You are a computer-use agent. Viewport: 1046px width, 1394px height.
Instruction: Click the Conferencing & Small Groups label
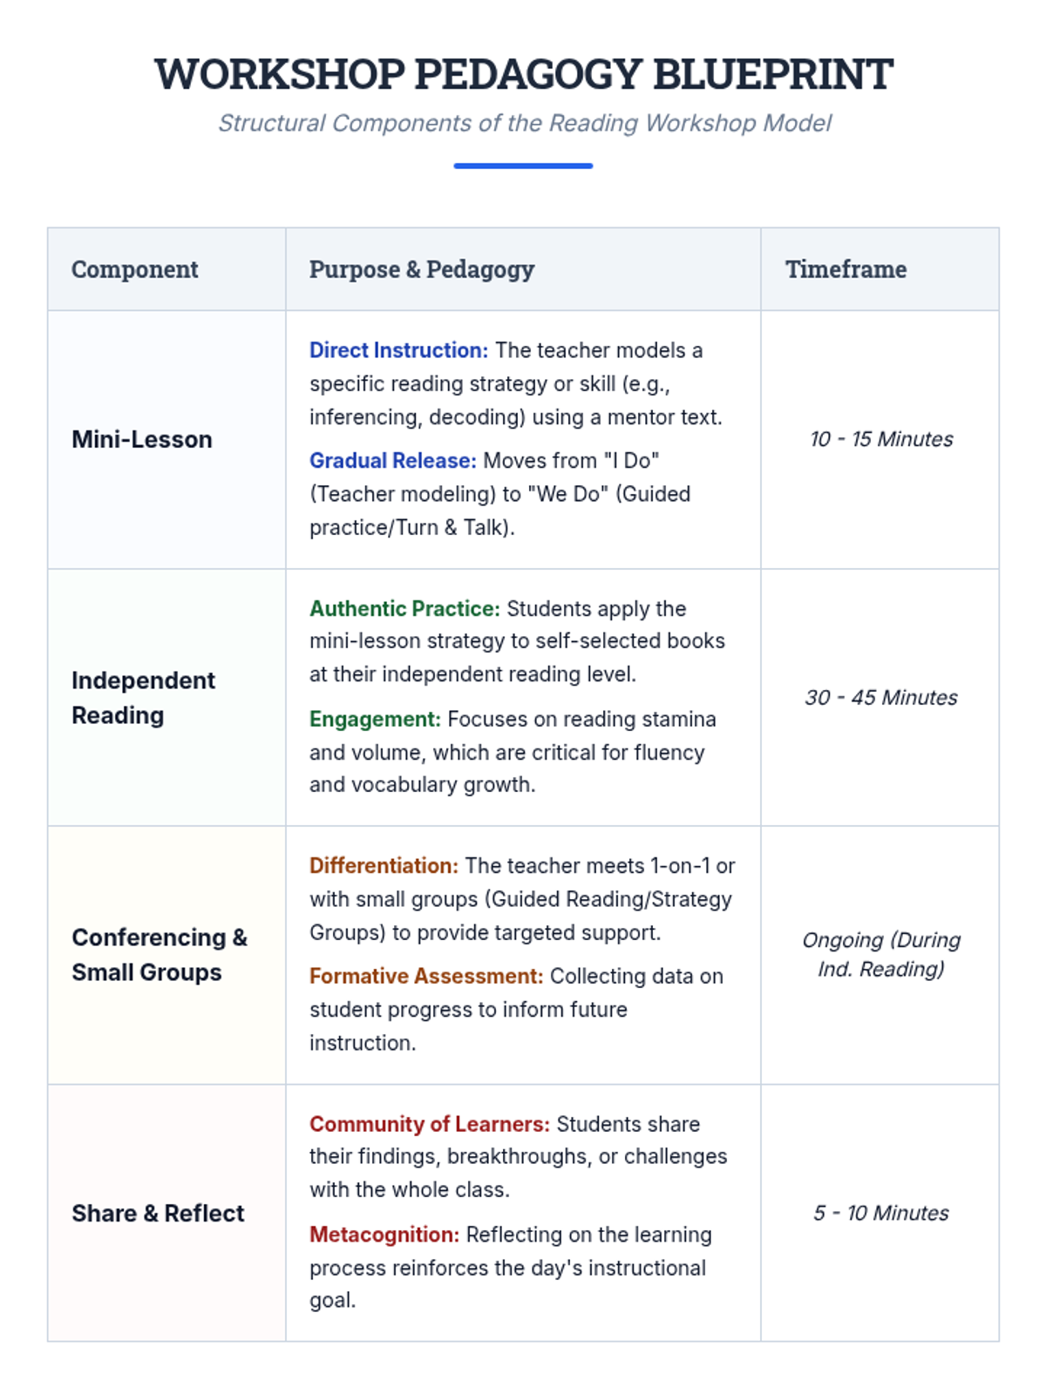(160, 955)
